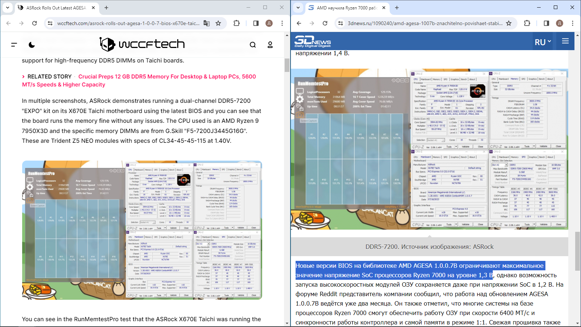The width and height of the screenshot is (581, 327).
Task: Focus the 3dnews.ru address bar
Action: coord(425,23)
